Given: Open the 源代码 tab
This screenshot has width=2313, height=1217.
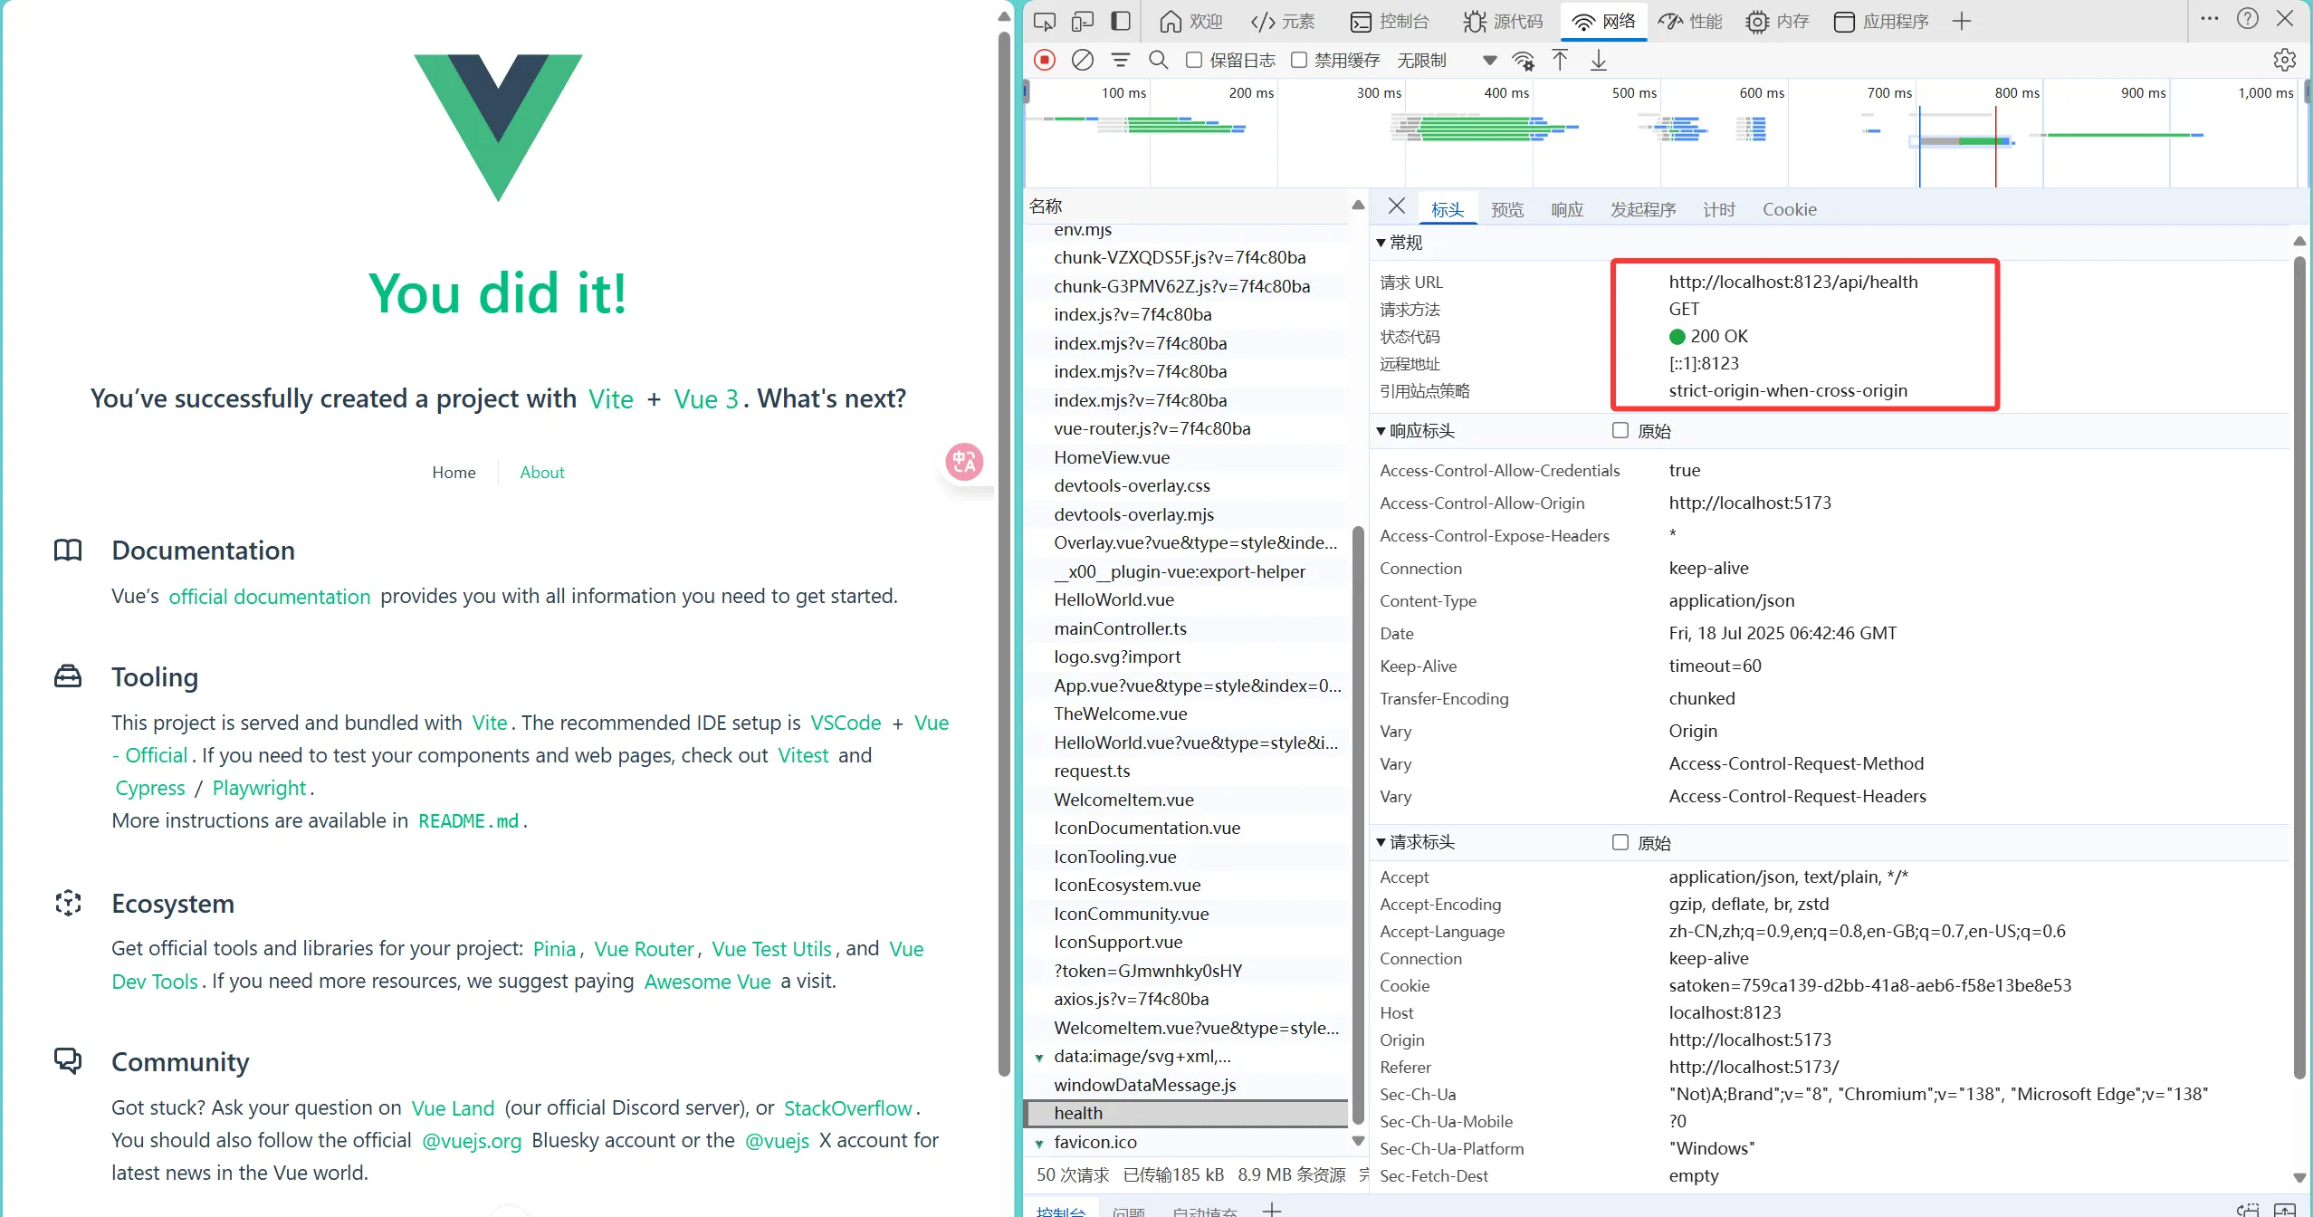Looking at the screenshot, I should click(1503, 21).
